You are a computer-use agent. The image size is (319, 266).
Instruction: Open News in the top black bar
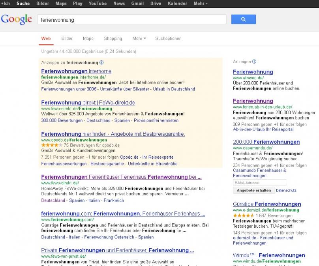119,4
